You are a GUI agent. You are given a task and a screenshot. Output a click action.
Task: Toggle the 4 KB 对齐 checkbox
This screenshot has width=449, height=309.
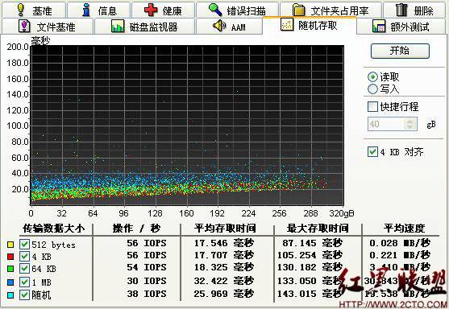[x=372, y=151]
